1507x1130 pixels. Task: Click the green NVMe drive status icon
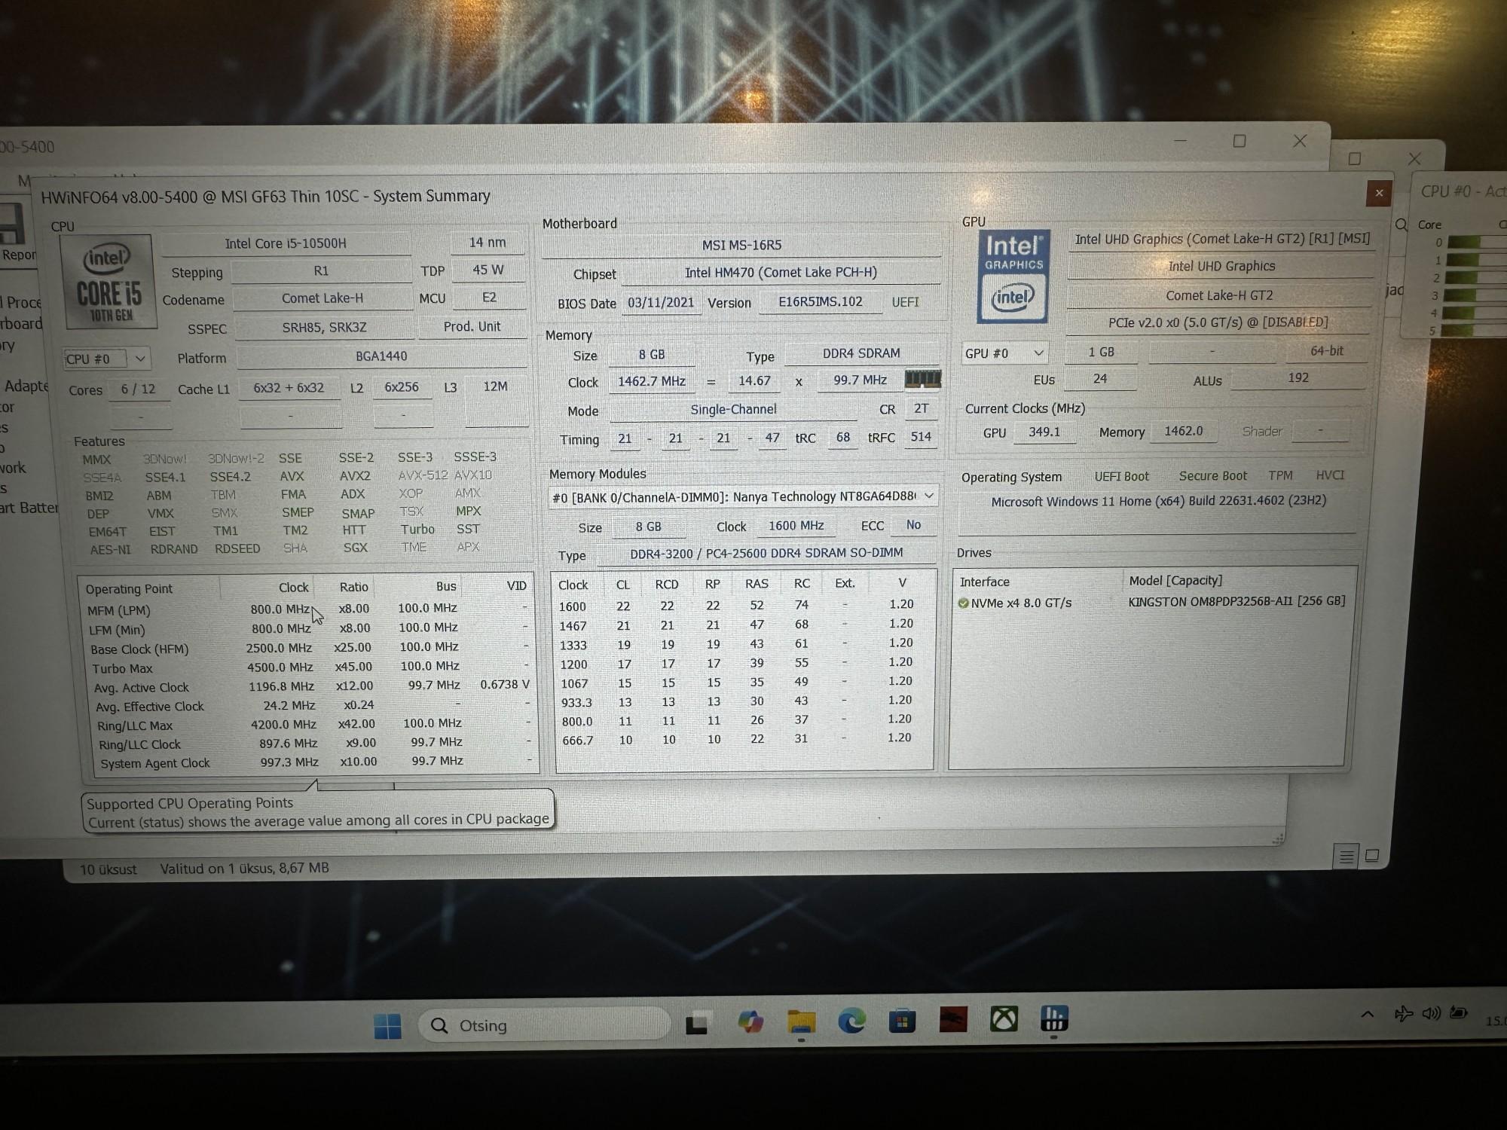(x=963, y=603)
